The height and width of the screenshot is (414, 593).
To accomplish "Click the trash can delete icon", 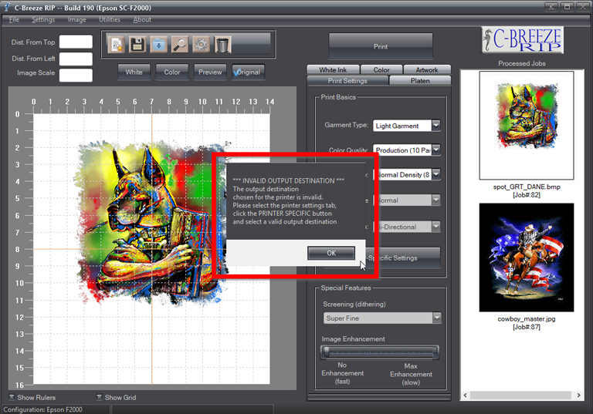I will coord(222,45).
